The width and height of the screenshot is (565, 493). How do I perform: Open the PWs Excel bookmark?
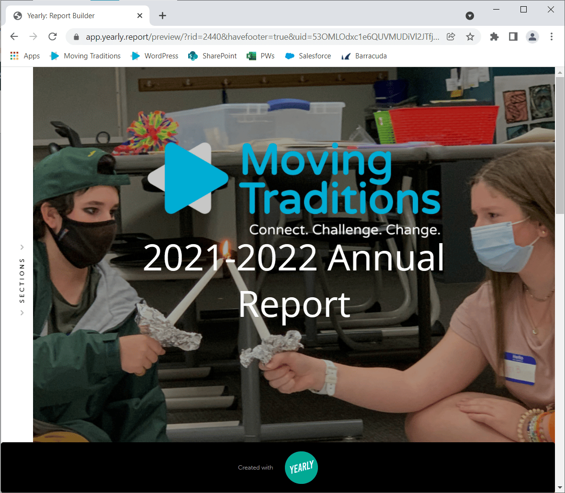pyautogui.click(x=260, y=56)
